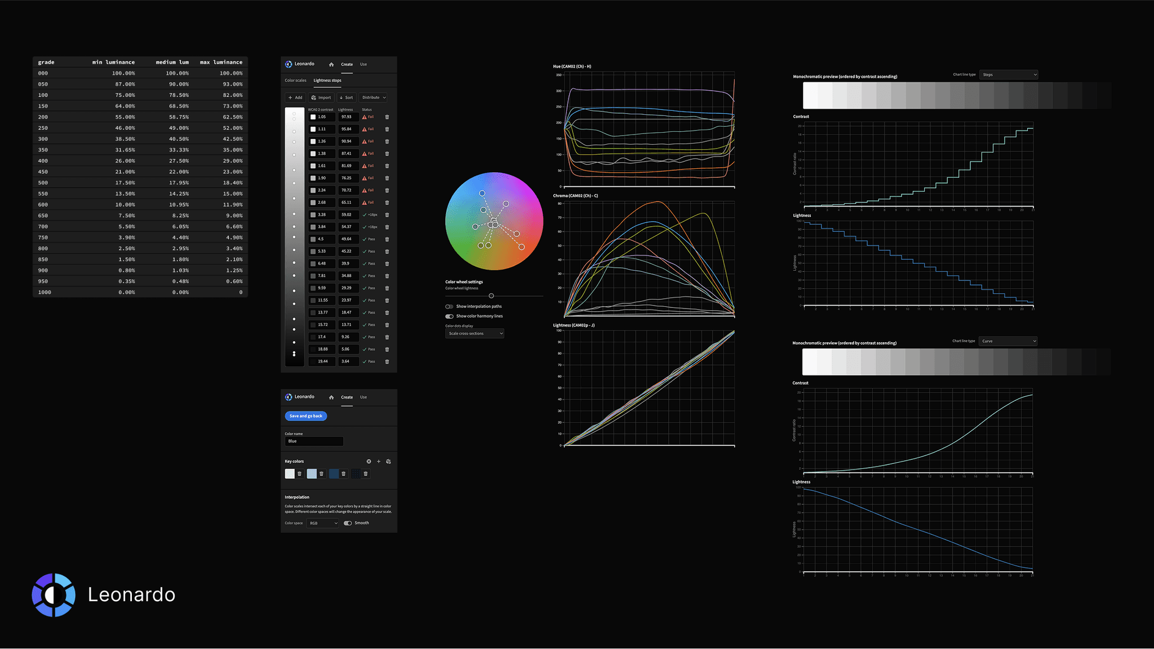The image size is (1154, 649).
Task: Open Chart line type dropdown set to Steps
Action: [x=1009, y=75]
